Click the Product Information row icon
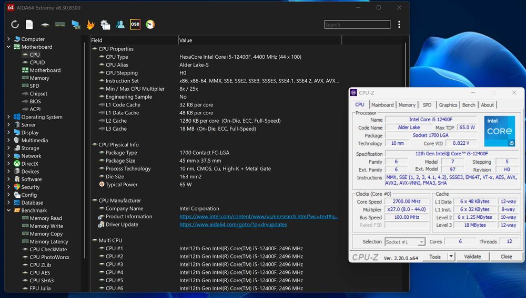The image size is (526, 298). (x=102, y=216)
